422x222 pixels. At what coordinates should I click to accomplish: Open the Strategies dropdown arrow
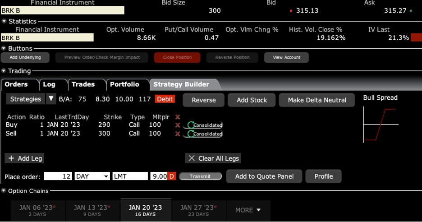pos(51,99)
